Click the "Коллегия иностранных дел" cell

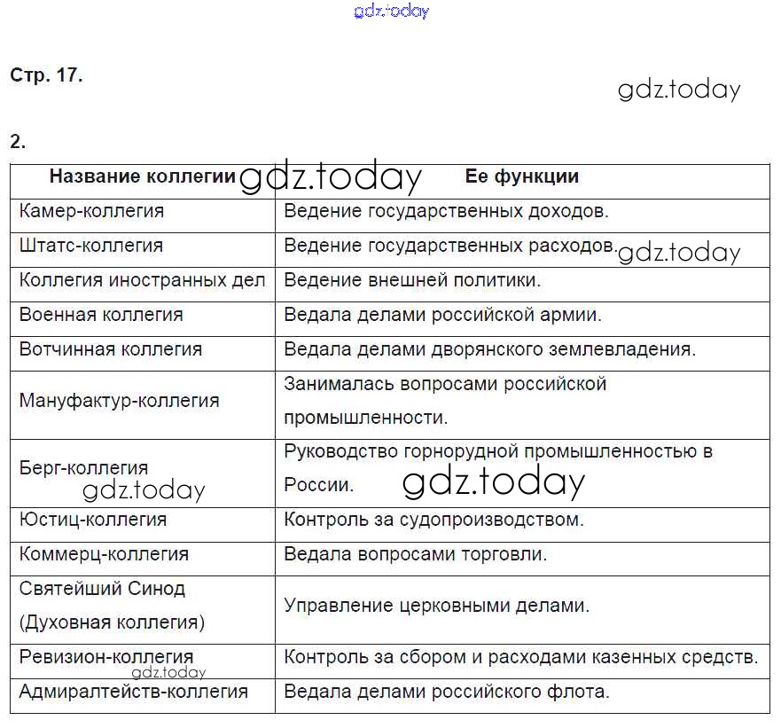point(142,280)
